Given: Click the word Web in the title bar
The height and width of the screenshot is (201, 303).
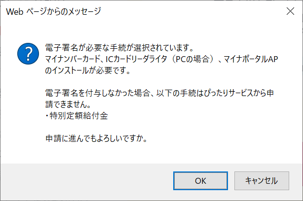Looking at the screenshot, I should (x=15, y=11).
